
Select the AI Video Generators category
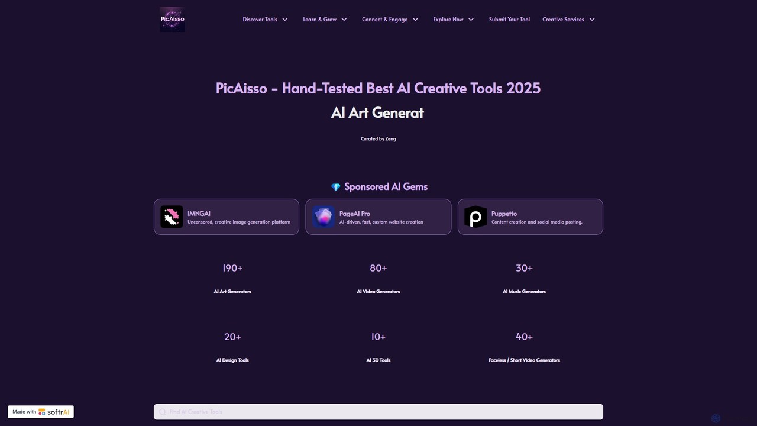[378, 292]
